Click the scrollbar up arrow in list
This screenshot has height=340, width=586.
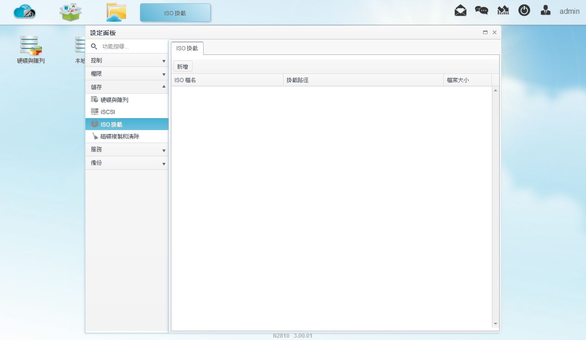pyautogui.click(x=495, y=90)
